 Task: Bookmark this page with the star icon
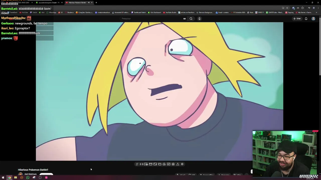287,8
